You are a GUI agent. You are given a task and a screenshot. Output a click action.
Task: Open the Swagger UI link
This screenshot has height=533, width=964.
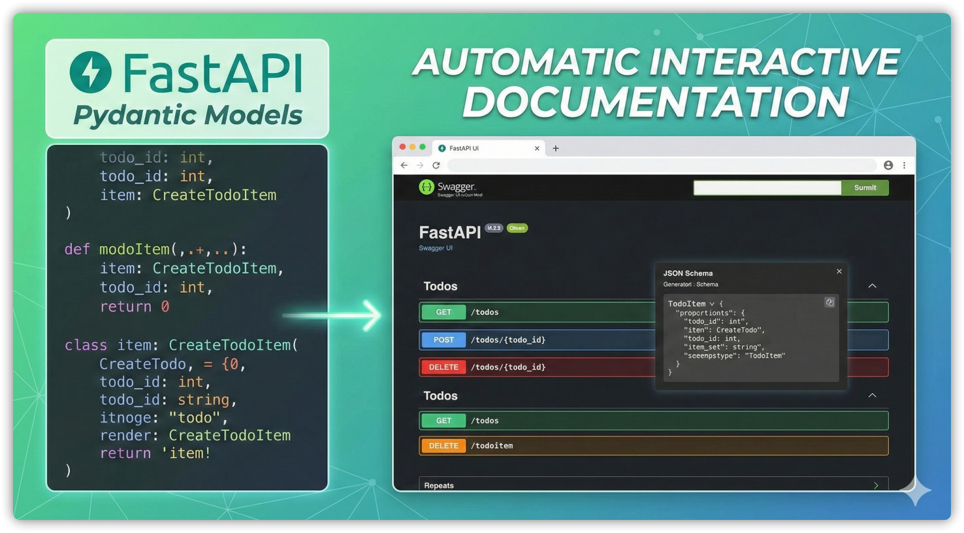click(x=436, y=248)
